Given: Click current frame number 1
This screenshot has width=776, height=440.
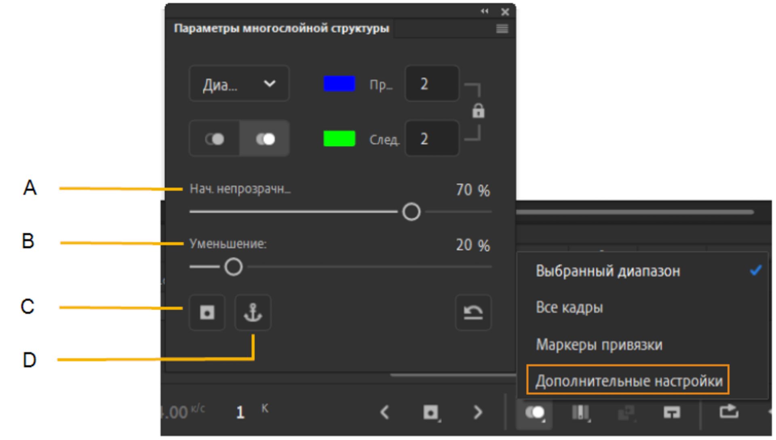Looking at the screenshot, I should pos(240,413).
